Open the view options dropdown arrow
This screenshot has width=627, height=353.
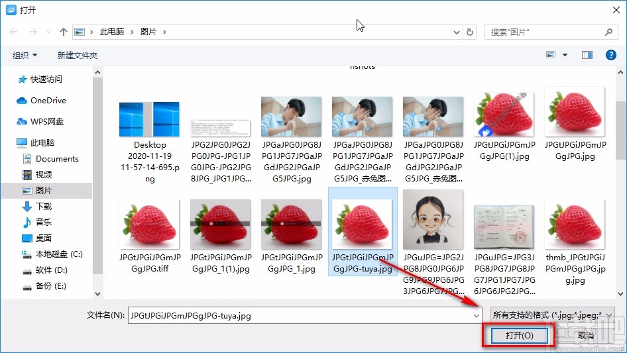[x=565, y=55]
